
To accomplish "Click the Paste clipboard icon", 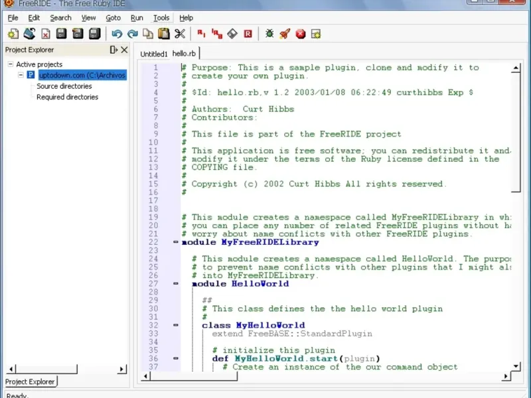I will 163,34.
